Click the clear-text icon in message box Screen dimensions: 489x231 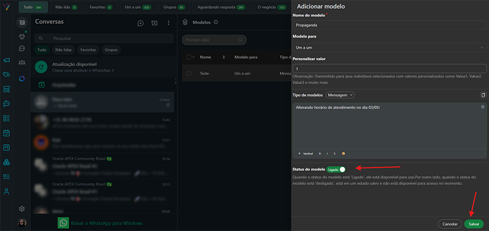click(x=482, y=107)
